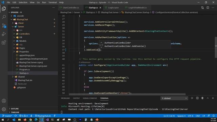This screenshot has height=122, width=217.
Task: Expand the .vscode folder
Action: coord(11,16)
